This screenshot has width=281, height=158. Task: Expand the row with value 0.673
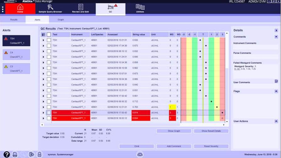click(43, 74)
